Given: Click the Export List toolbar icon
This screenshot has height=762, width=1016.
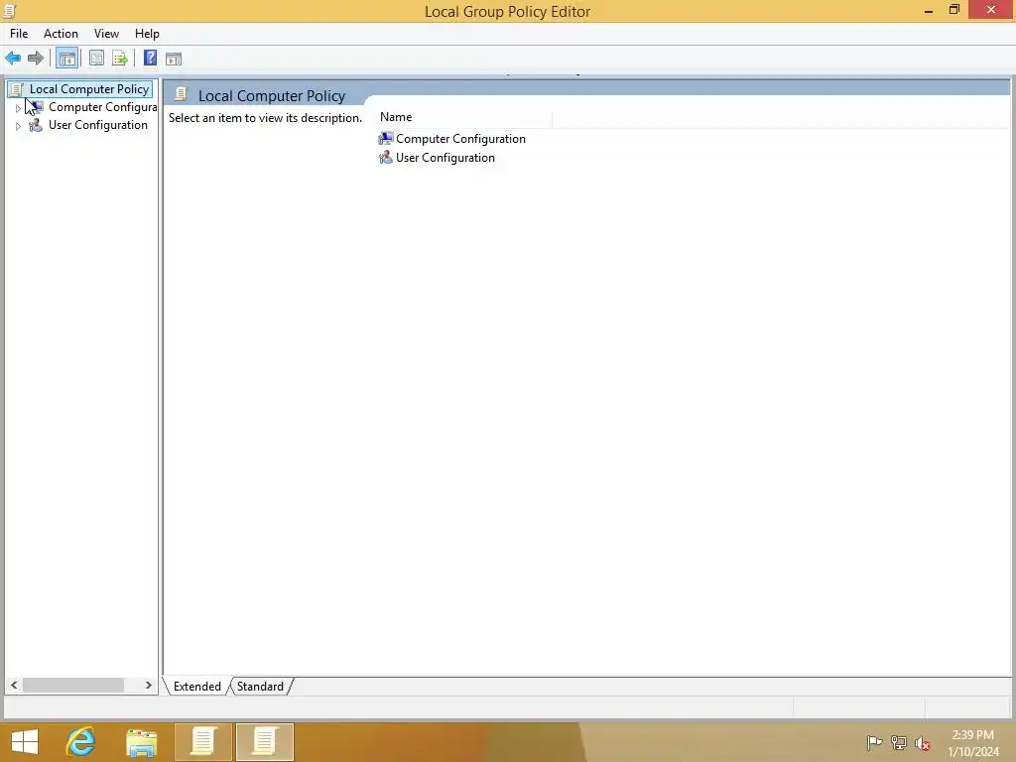Looking at the screenshot, I should click(120, 59).
